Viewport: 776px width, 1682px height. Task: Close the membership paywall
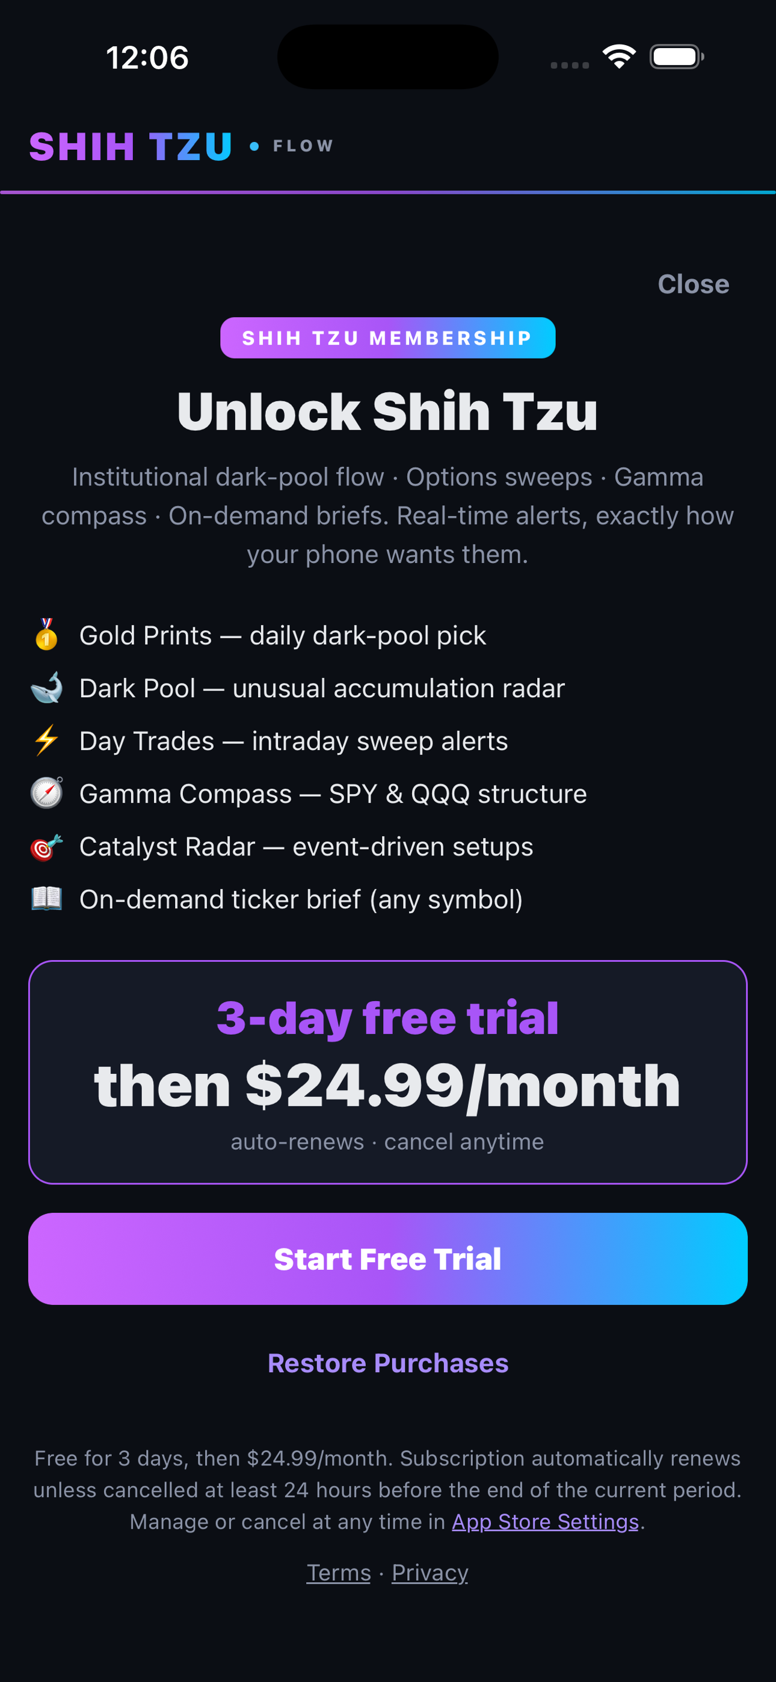(x=693, y=284)
